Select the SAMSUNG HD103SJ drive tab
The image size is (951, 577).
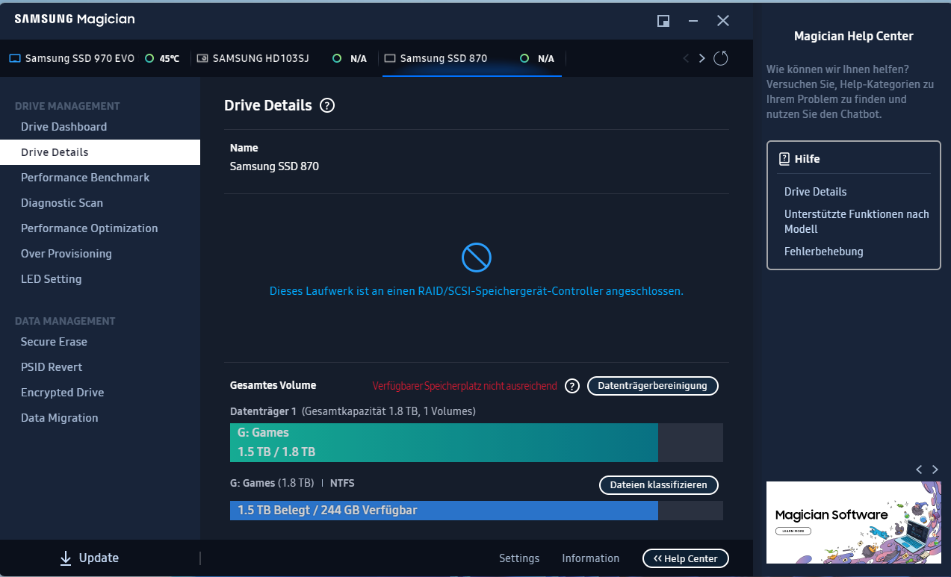pos(283,58)
